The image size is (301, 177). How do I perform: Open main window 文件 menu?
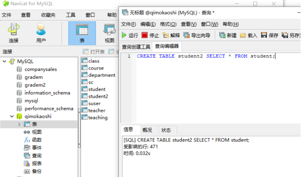tap(7, 15)
